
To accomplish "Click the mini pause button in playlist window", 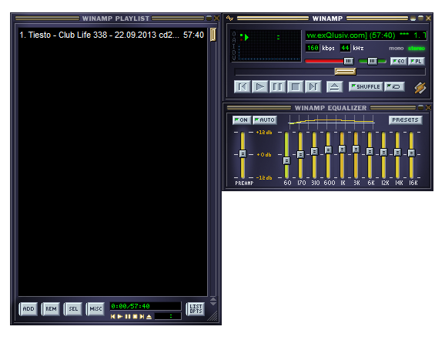I will tap(128, 316).
